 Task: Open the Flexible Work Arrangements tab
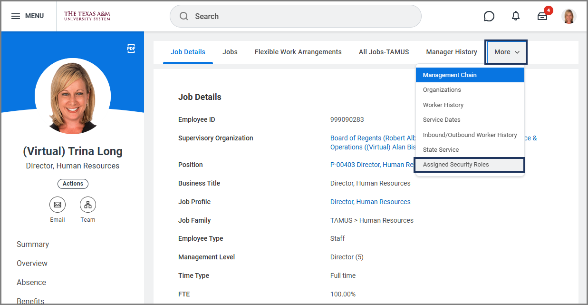[298, 52]
